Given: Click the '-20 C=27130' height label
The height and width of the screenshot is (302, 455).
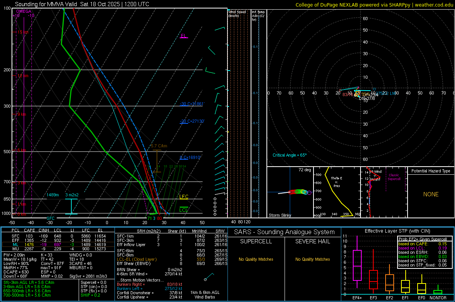Looking at the screenshot, I should (x=192, y=121).
